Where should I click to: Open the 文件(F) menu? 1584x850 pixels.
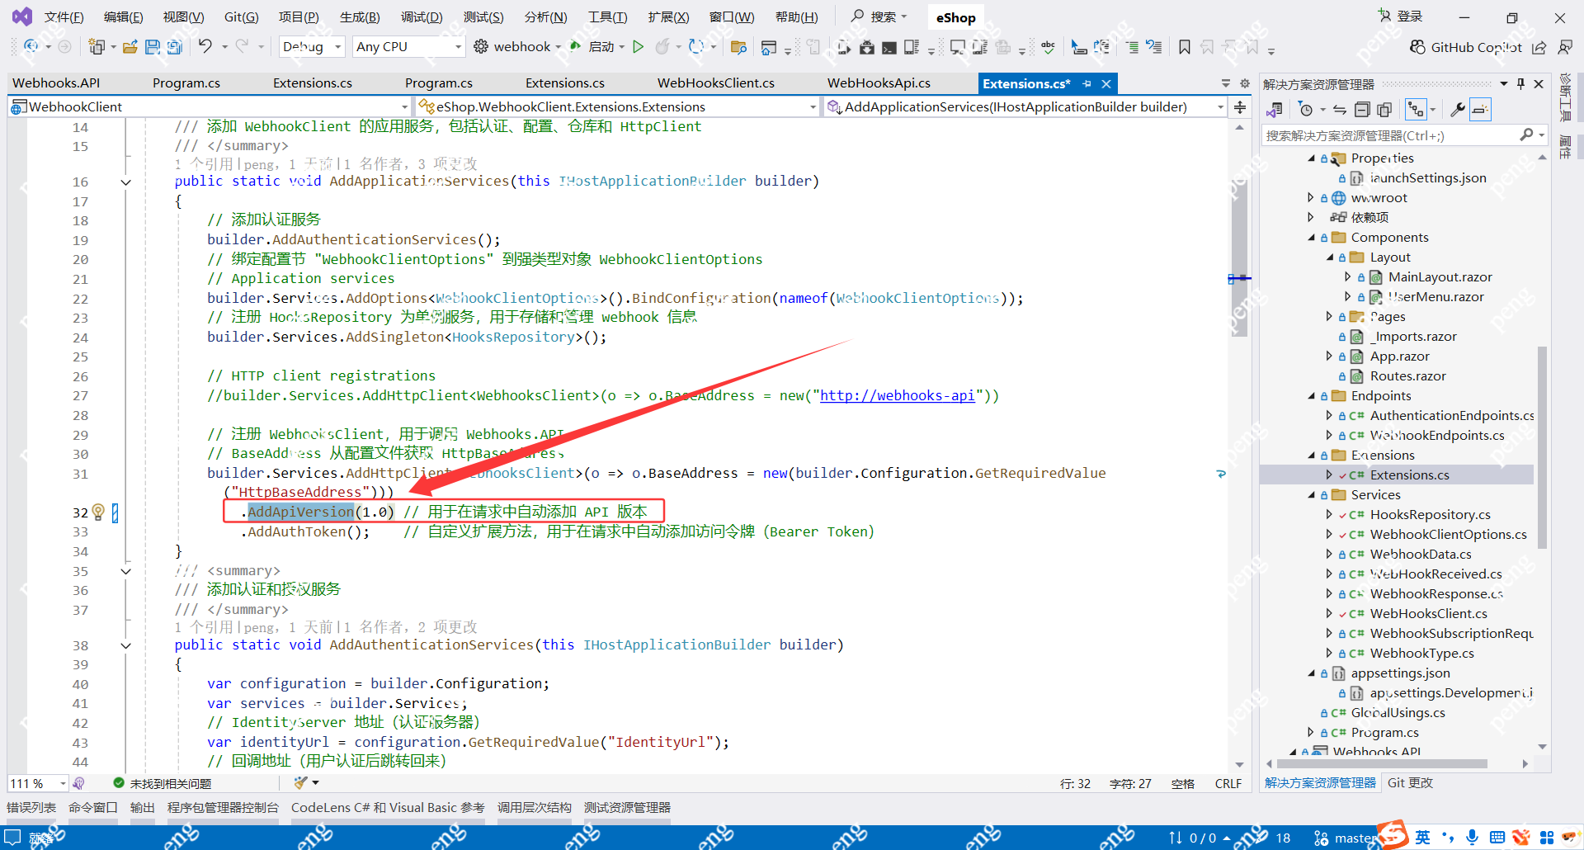click(64, 17)
